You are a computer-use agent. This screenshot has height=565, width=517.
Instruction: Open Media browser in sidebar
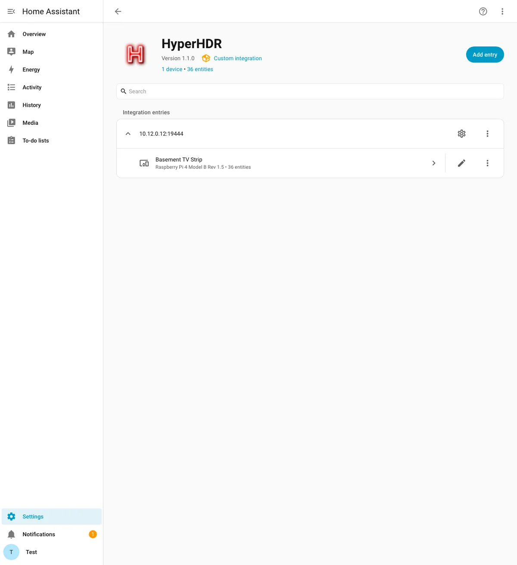[52, 123]
